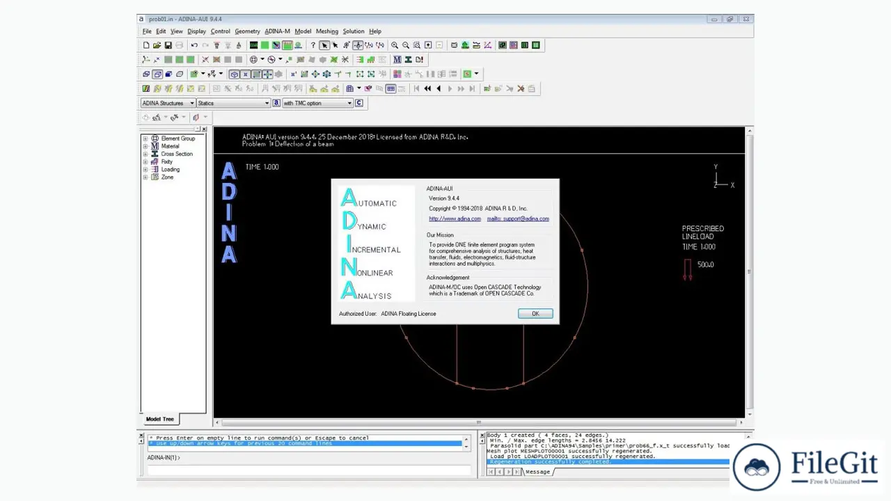This screenshot has width=891, height=501.
Task: Toggle the highlighted green striped plot button
Action: pyautogui.click(x=287, y=45)
